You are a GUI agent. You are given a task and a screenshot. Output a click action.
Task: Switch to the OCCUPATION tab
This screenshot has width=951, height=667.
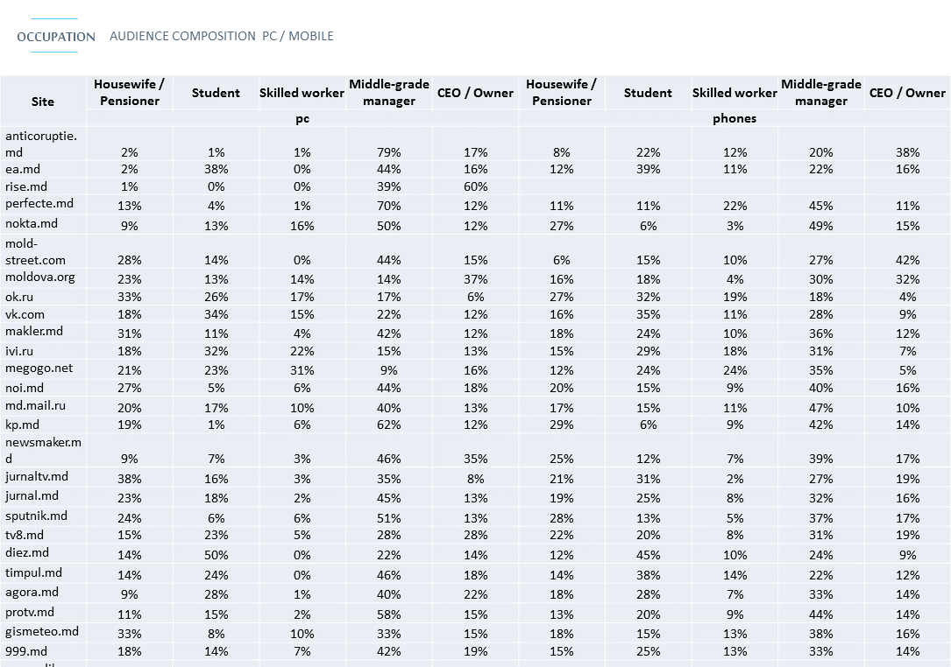coord(56,37)
